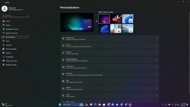
Task: Click the Taskbar row icon
Action: (63, 89)
